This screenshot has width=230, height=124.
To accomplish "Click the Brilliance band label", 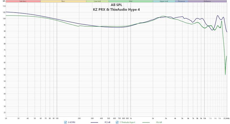I will [207, 1].
